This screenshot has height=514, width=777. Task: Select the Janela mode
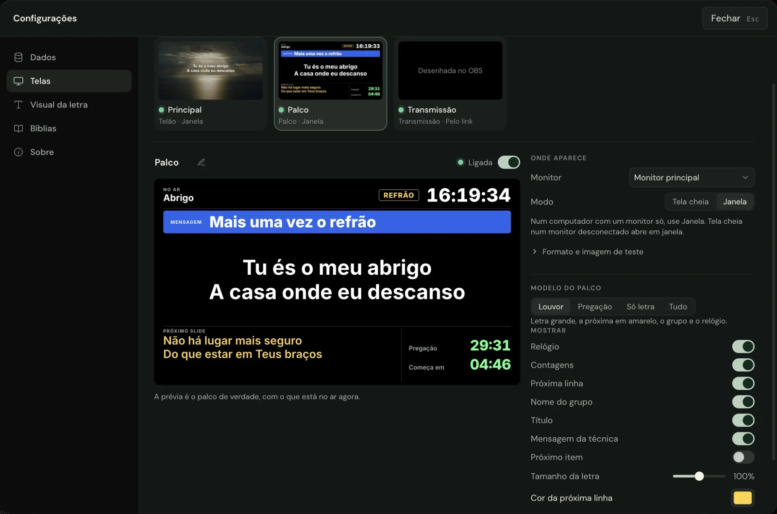coord(735,202)
